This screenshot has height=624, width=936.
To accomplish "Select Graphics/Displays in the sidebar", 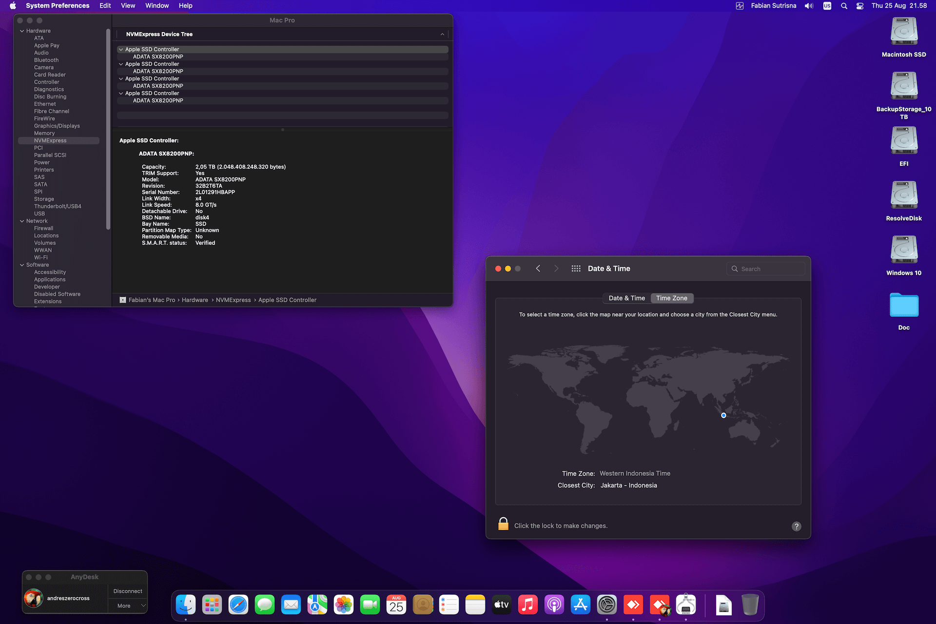I will click(x=57, y=126).
